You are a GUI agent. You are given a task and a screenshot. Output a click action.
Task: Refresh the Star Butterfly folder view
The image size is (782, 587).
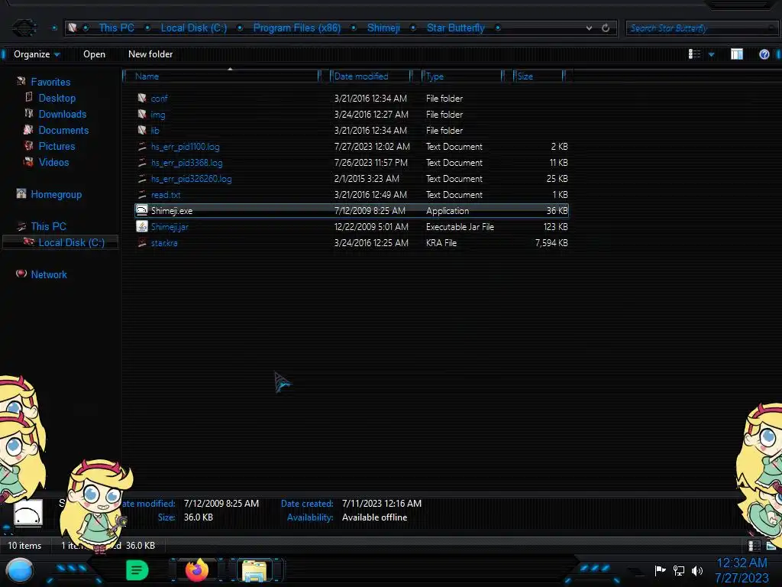click(x=606, y=28)
